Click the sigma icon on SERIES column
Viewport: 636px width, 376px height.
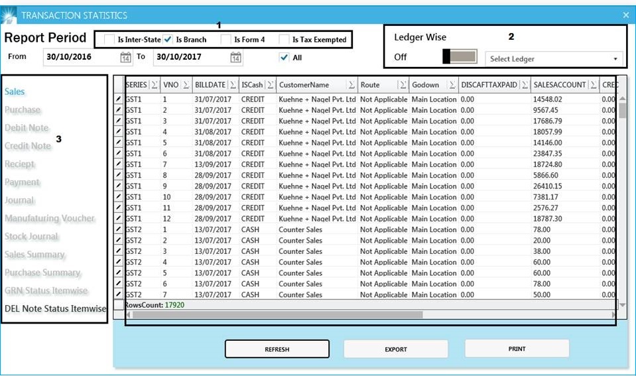click(x=154, y=85)
